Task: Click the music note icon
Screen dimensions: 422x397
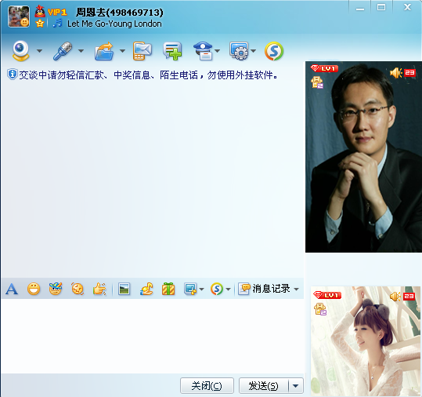Action: click(57, 24)
